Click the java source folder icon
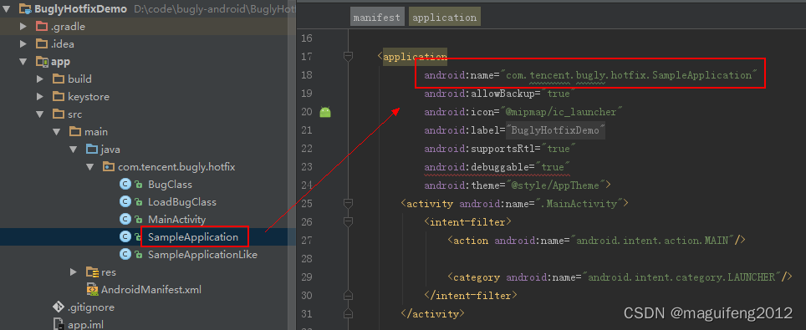 [92, 149]
